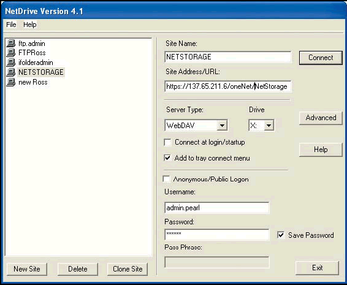Uncheck Add to tray connect menu
The width and height of the screenshot is (347, 285).
coord(167,158)
